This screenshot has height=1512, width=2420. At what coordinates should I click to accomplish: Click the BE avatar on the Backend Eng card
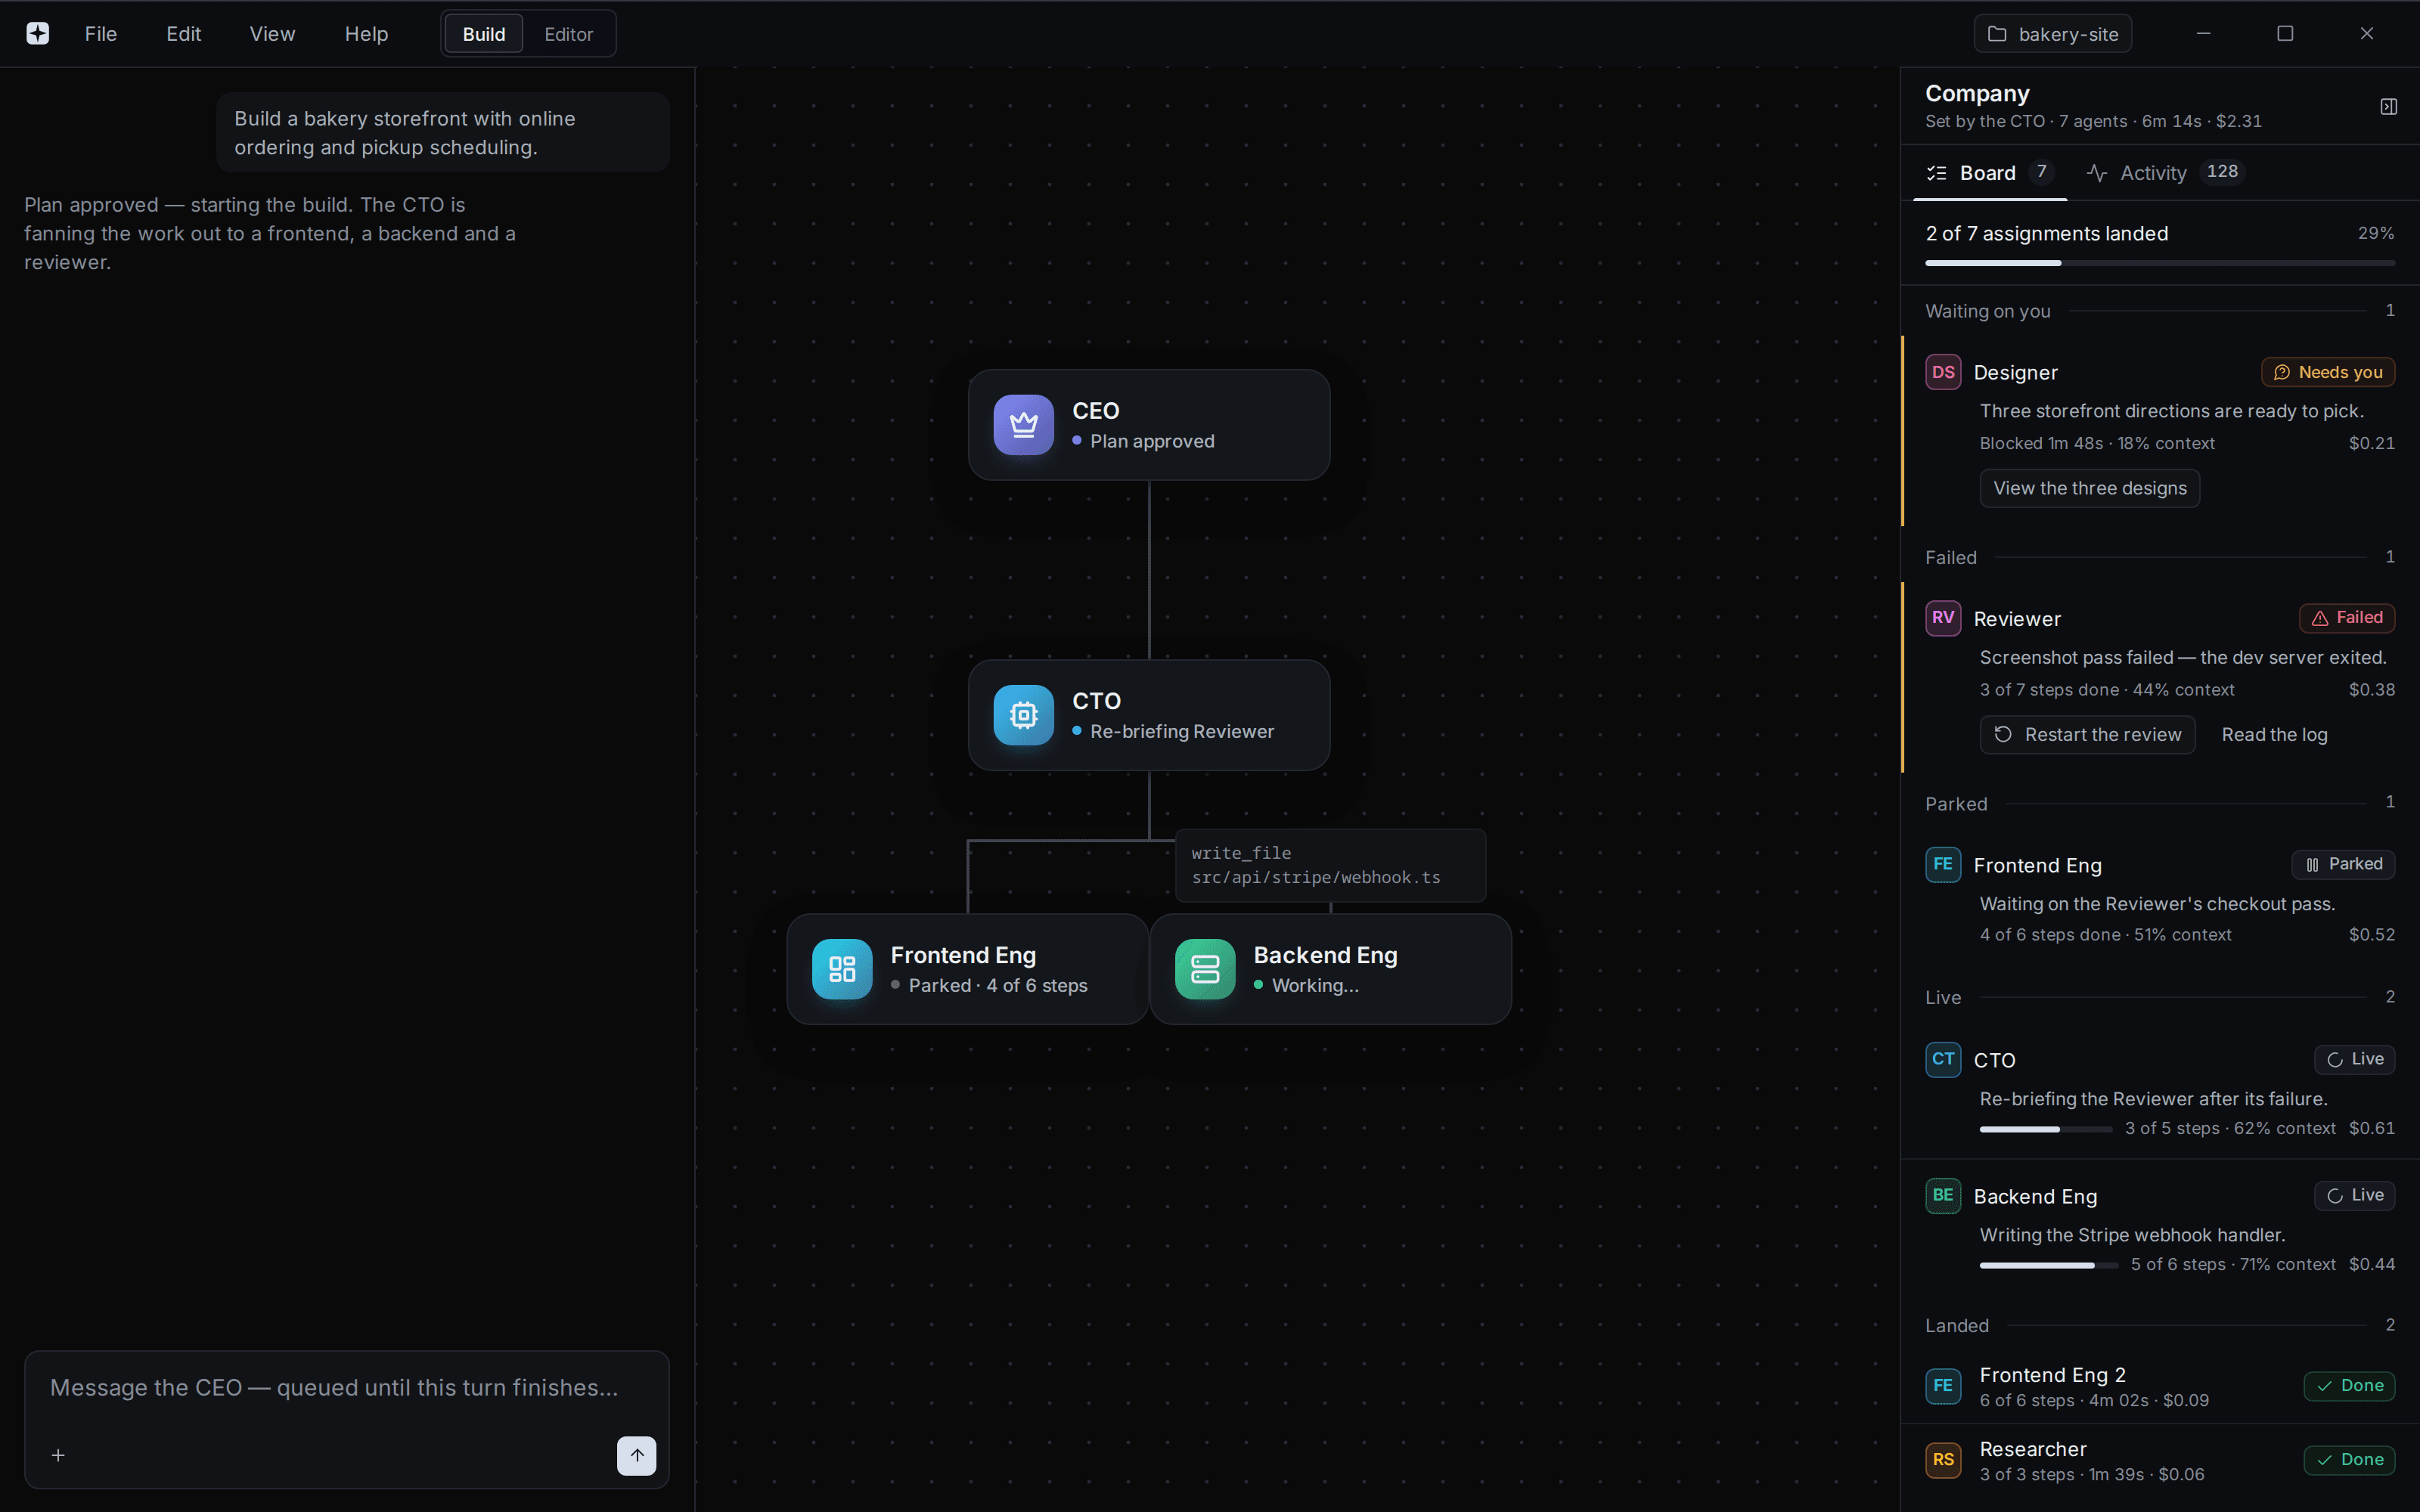pos(1943,1195)
